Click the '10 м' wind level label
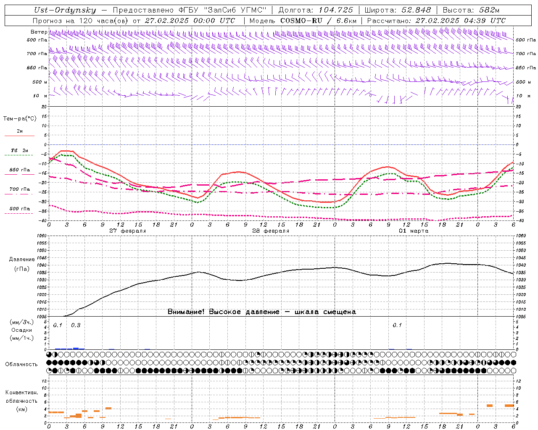Screen dimensions: 538x430 (40, 96)
